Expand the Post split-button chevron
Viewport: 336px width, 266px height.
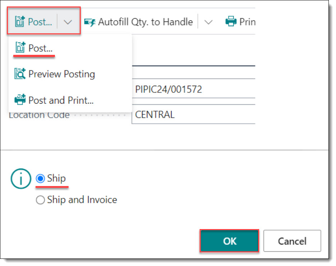coord(68,22)
